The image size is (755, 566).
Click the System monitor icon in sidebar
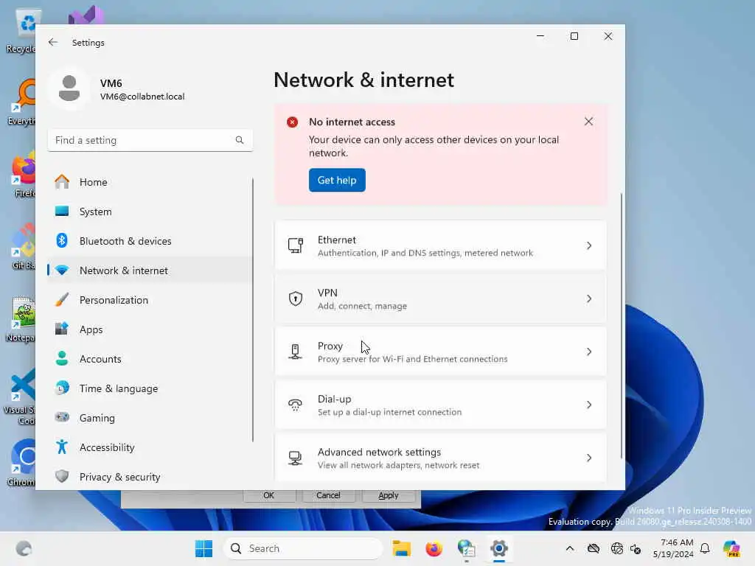[62, 212]
